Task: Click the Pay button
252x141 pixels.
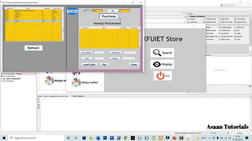Action: pos(104,65)
